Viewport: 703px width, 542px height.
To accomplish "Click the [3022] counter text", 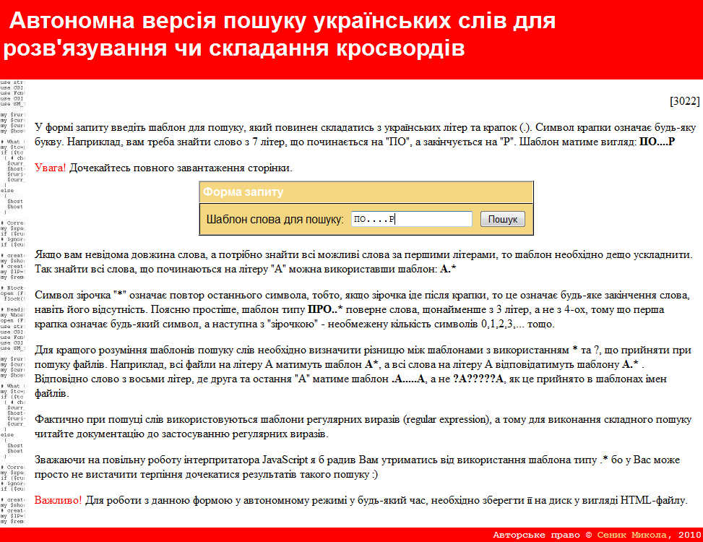I will click(x=684, y=101).
